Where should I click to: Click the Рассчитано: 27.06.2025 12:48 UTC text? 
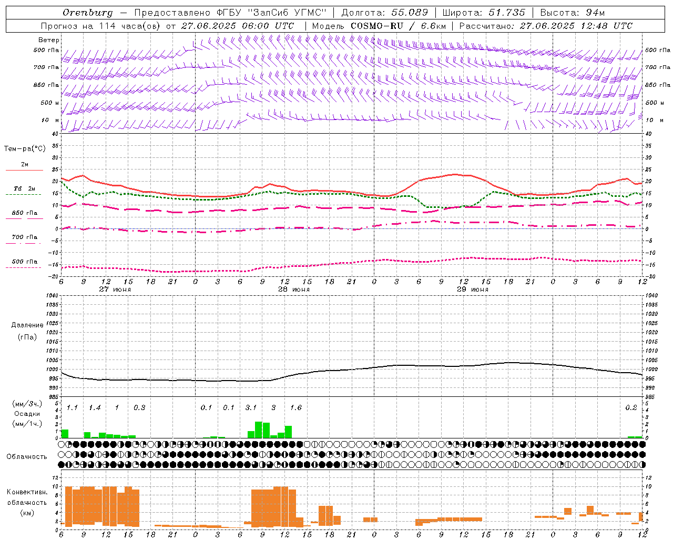[546, 26]
